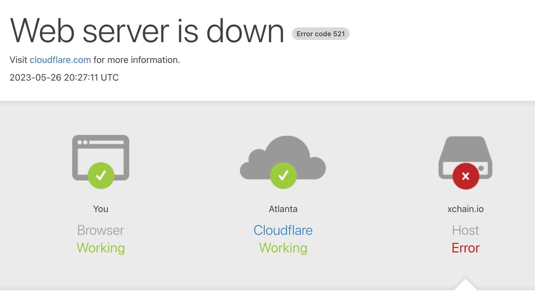
Task: Click the Cloudflare link under Atlanta
Action: (283, 230)
